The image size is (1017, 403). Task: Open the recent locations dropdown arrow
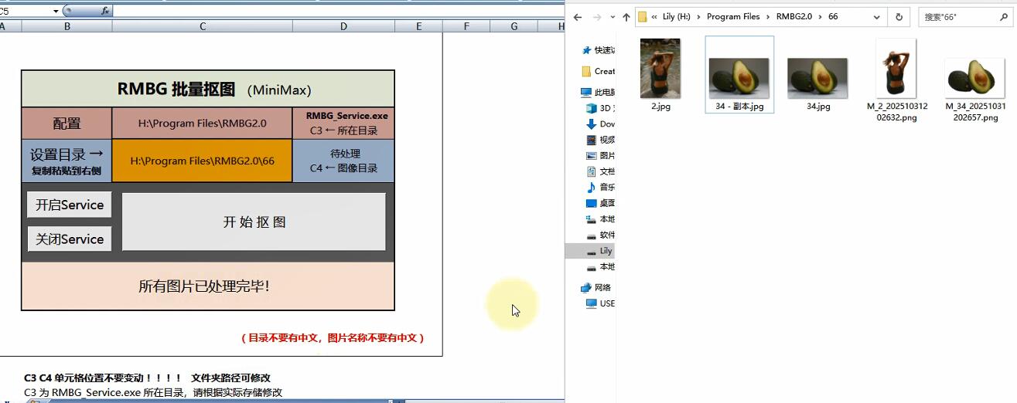pos(612,17)
